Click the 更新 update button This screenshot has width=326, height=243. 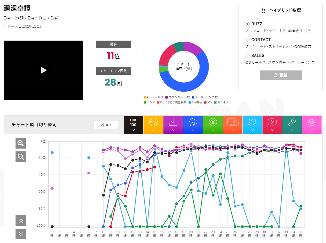[281, 75]
